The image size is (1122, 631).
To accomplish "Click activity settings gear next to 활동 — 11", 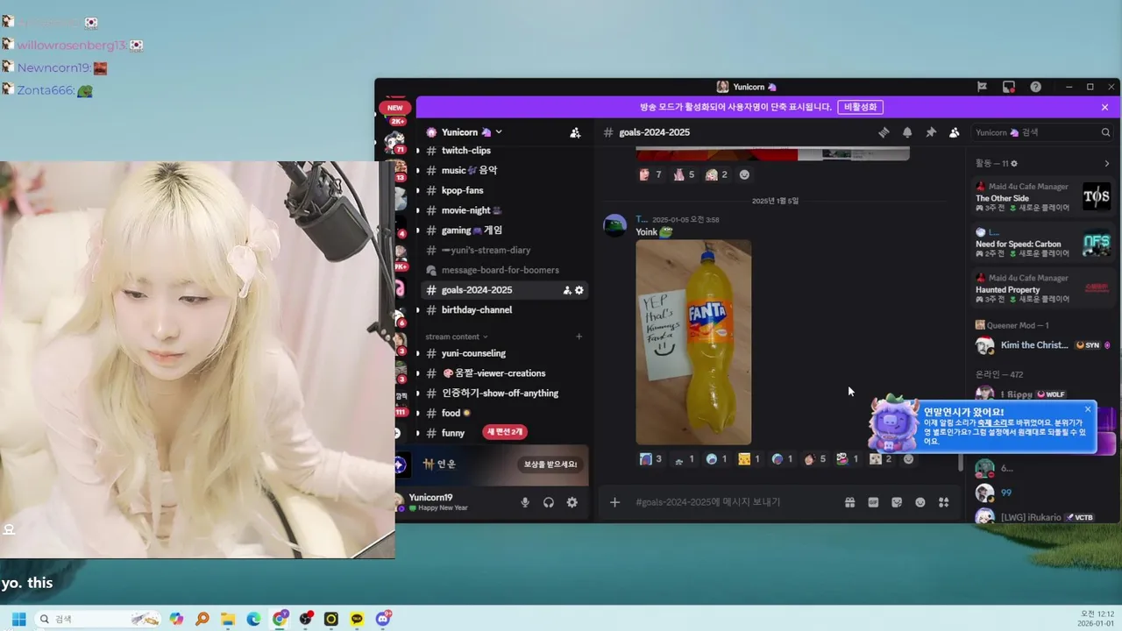I will [x=1014, y=163].
